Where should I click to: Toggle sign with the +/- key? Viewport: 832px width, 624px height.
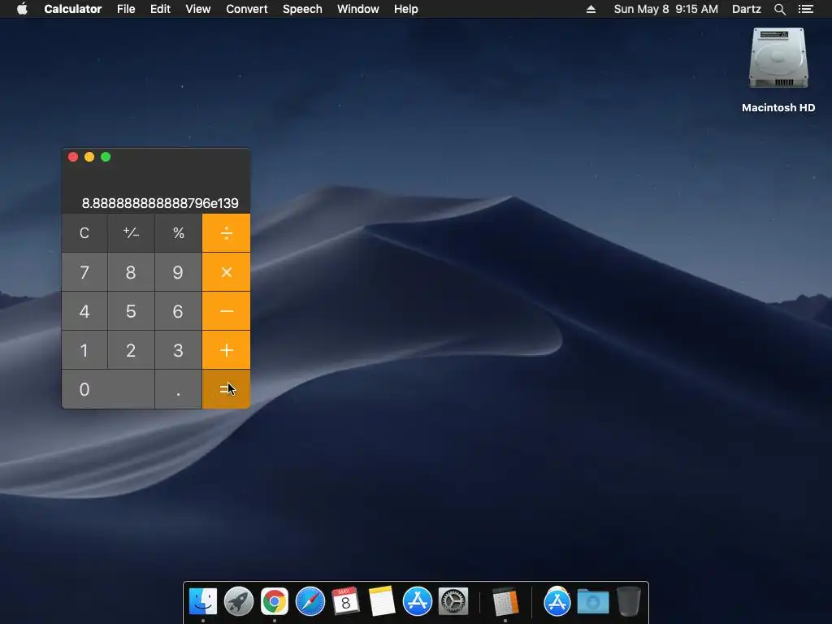coord(131,233)
